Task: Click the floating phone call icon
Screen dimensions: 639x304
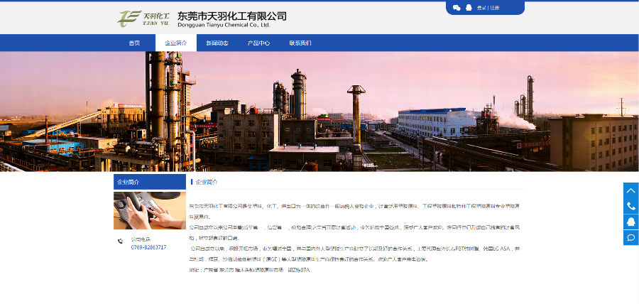Action: click(x=631, y=206)
